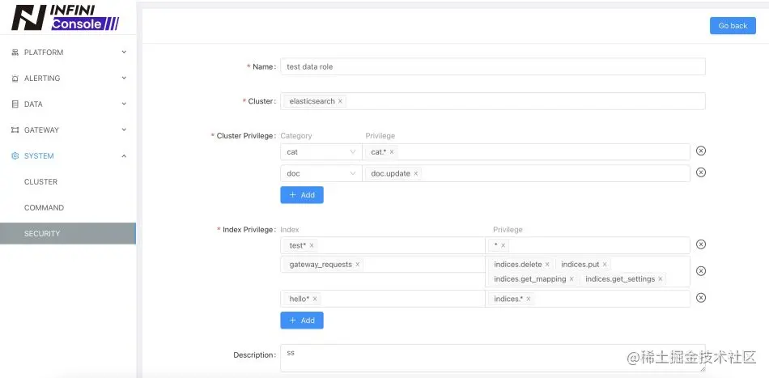Image resolution: width=769 pixels, height=378 pixels.
Task: Remove the doc.update privilege tag
Action: coord(415,173)
